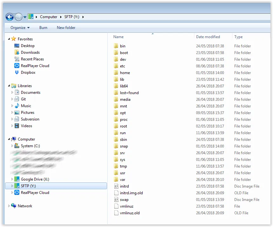
Task: Select the etc folder icon
Action: click(116, 66)
